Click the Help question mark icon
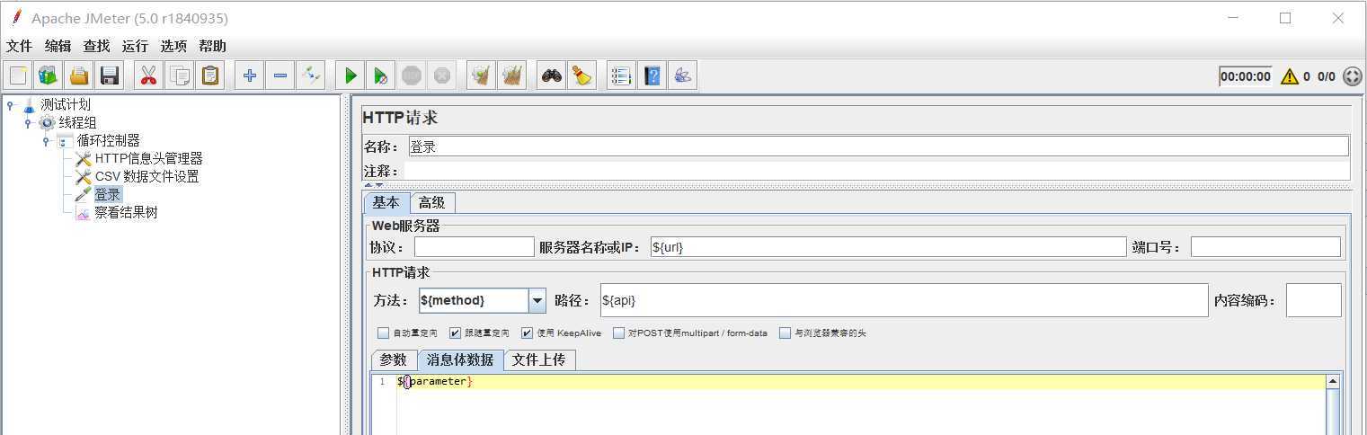 click(x=652, y=76)
